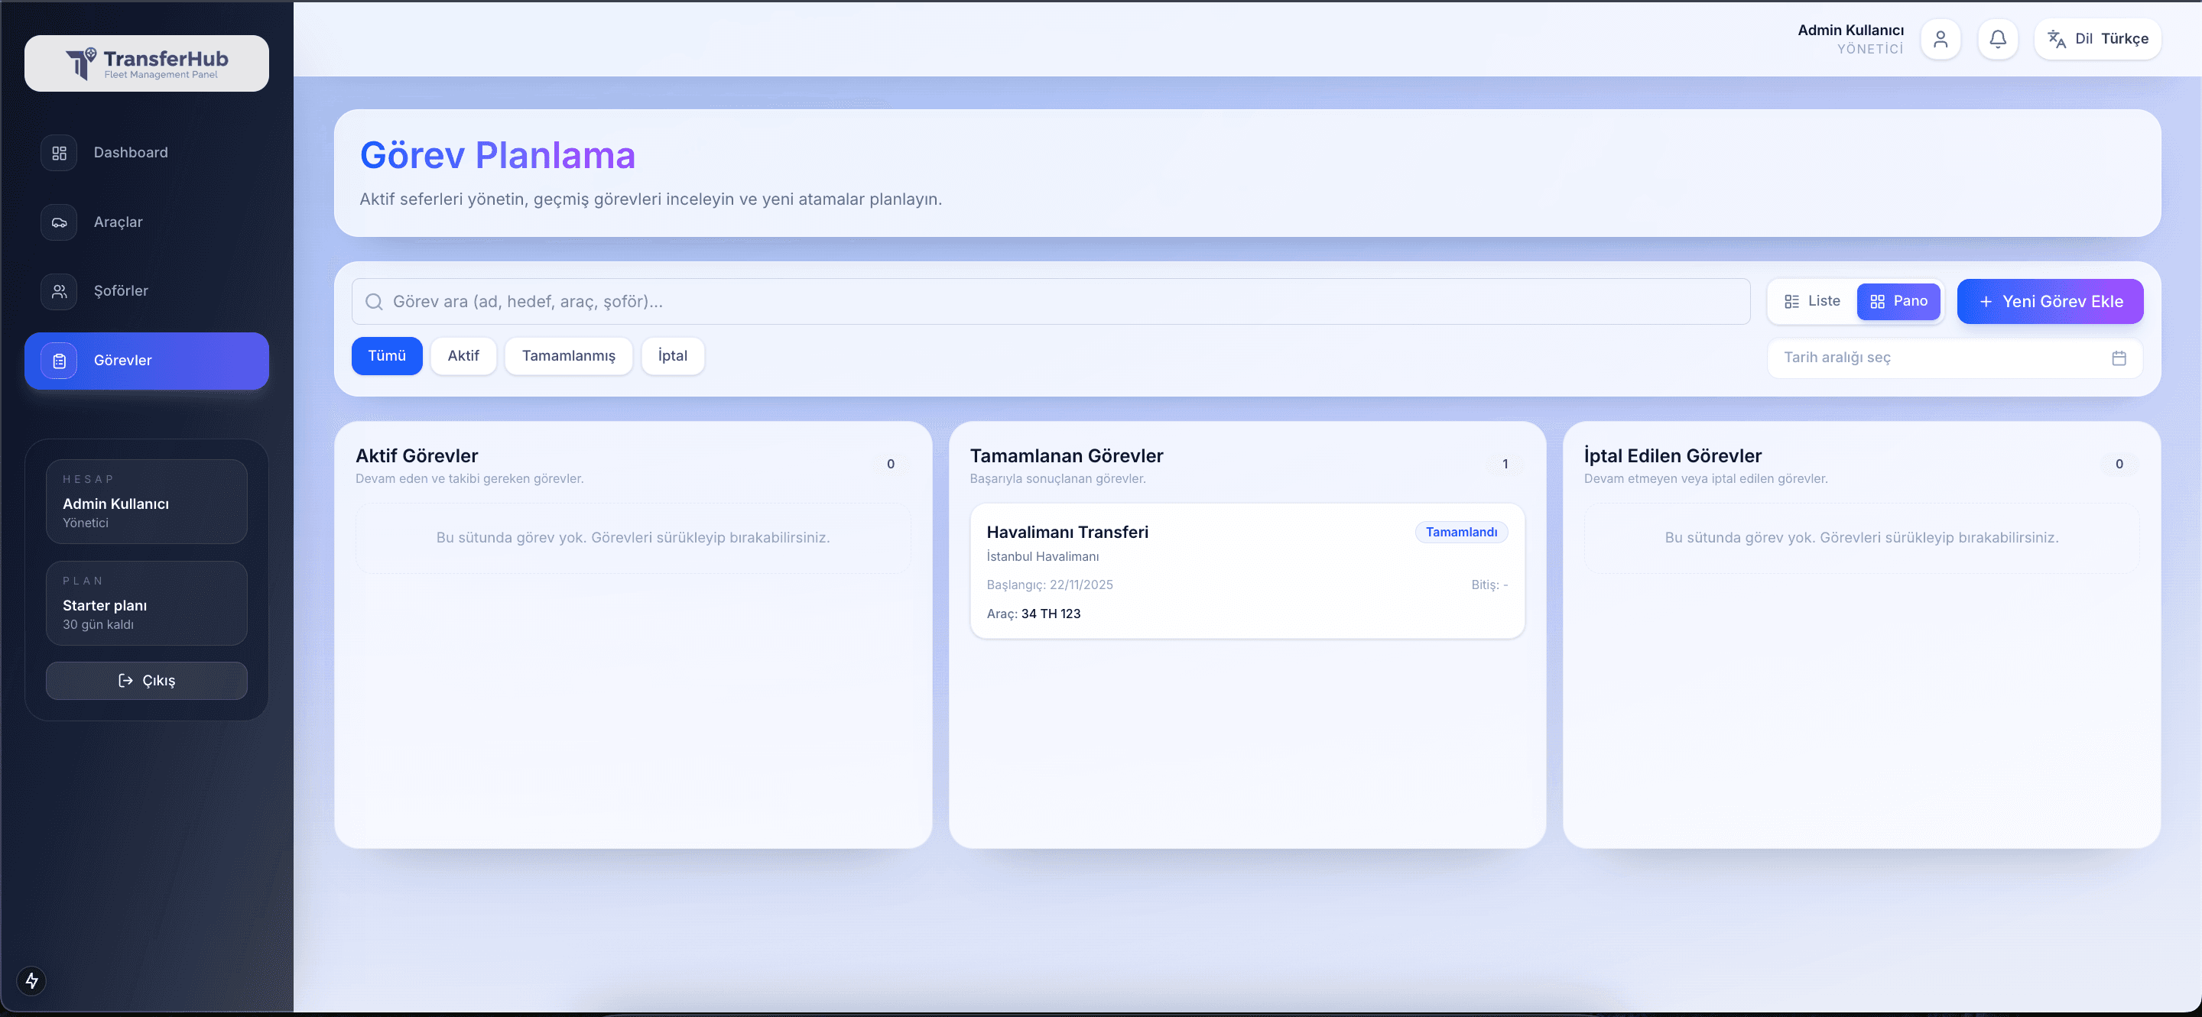Select the Tümü filter chip

(386, 356)
